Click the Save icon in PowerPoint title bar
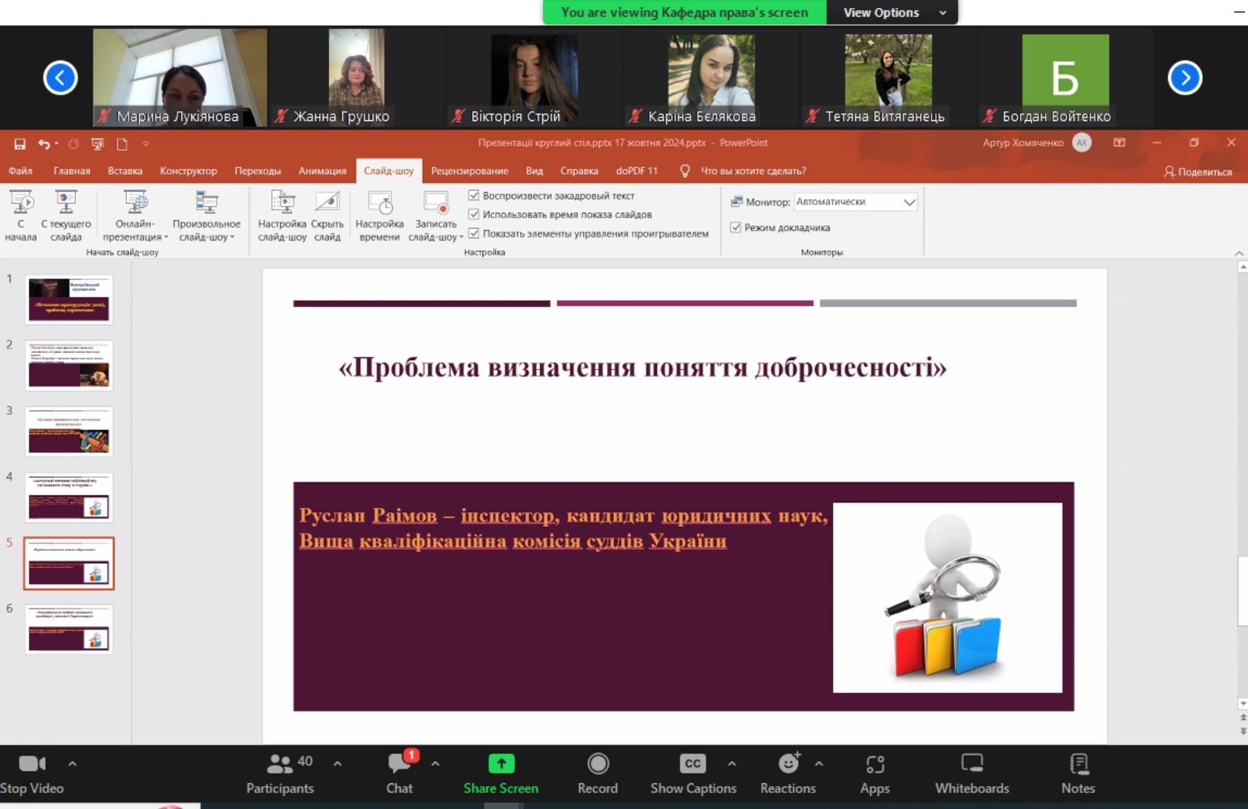Image resolution: width=1248 pixels, height=809 pixels. pyautogui.click(x=19, y=144)
